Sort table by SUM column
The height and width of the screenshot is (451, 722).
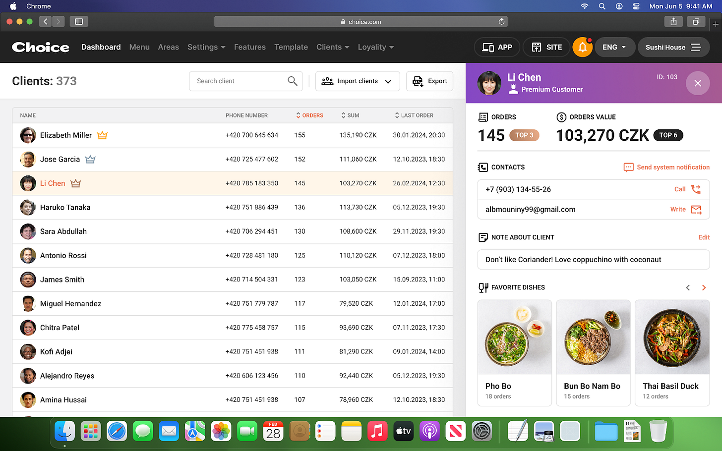(350, 115)
